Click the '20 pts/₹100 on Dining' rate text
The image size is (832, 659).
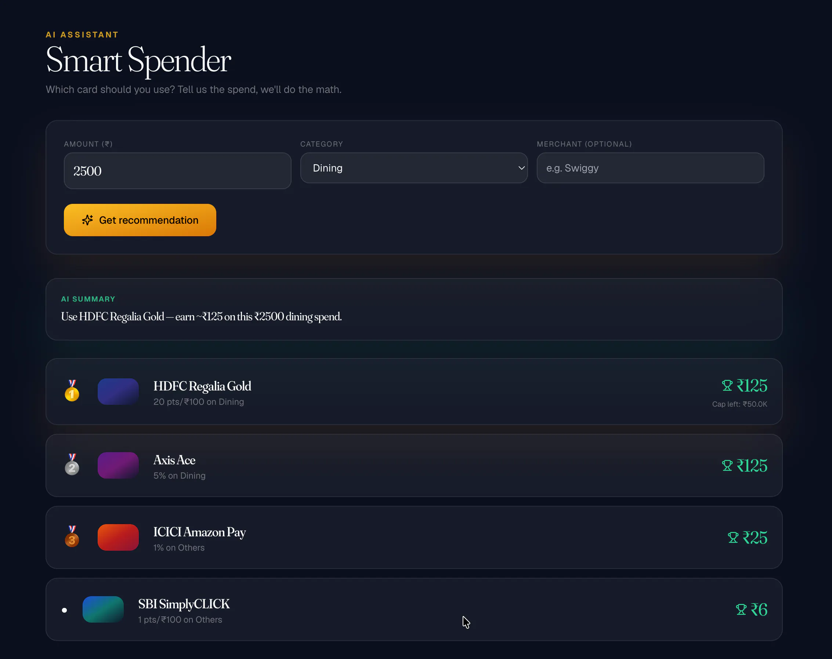pos(199,401)
